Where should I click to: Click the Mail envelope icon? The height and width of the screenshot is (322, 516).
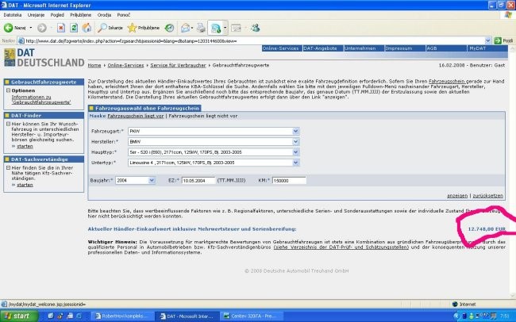click(x=186, y=28)
